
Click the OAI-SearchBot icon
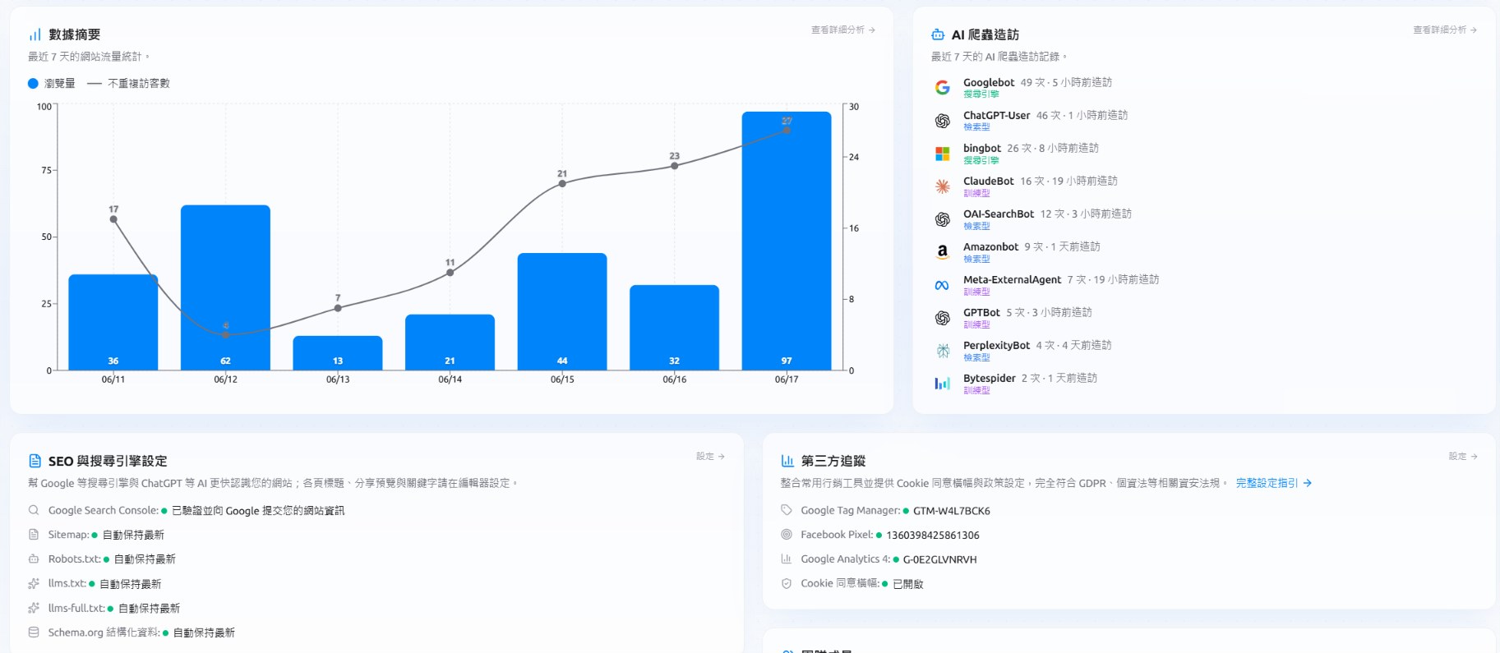pos(943,219)
